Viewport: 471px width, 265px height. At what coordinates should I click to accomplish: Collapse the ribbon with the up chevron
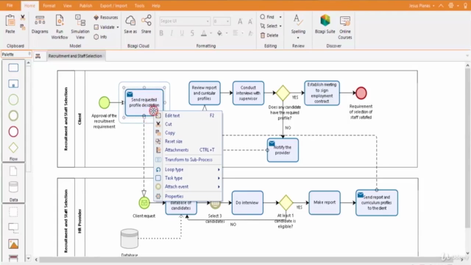(441, 6)
